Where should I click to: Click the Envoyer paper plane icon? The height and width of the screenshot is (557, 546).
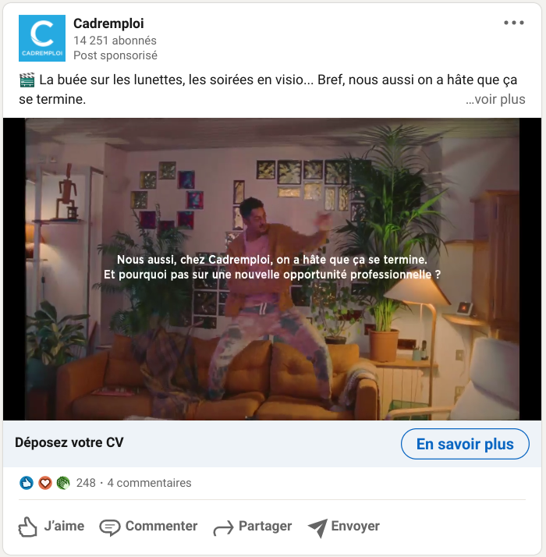[317, 528]
